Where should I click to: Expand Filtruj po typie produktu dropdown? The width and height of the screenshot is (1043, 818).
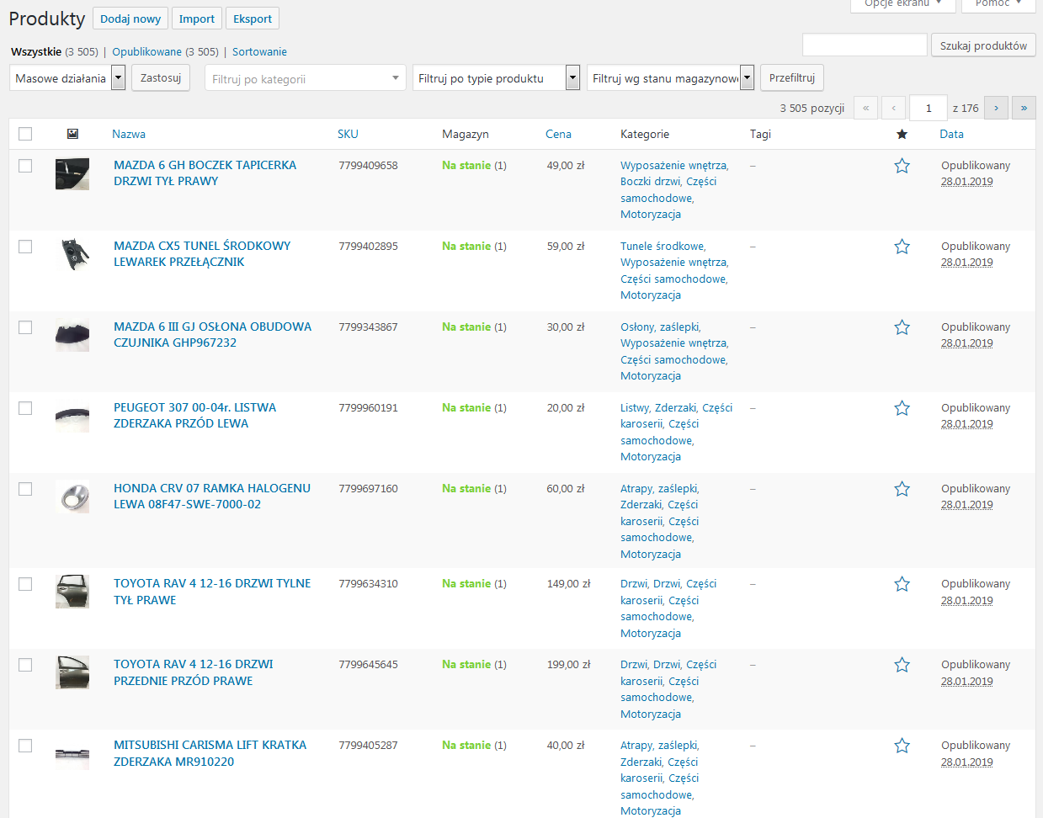pyautogui.click(x=496, y=78)
